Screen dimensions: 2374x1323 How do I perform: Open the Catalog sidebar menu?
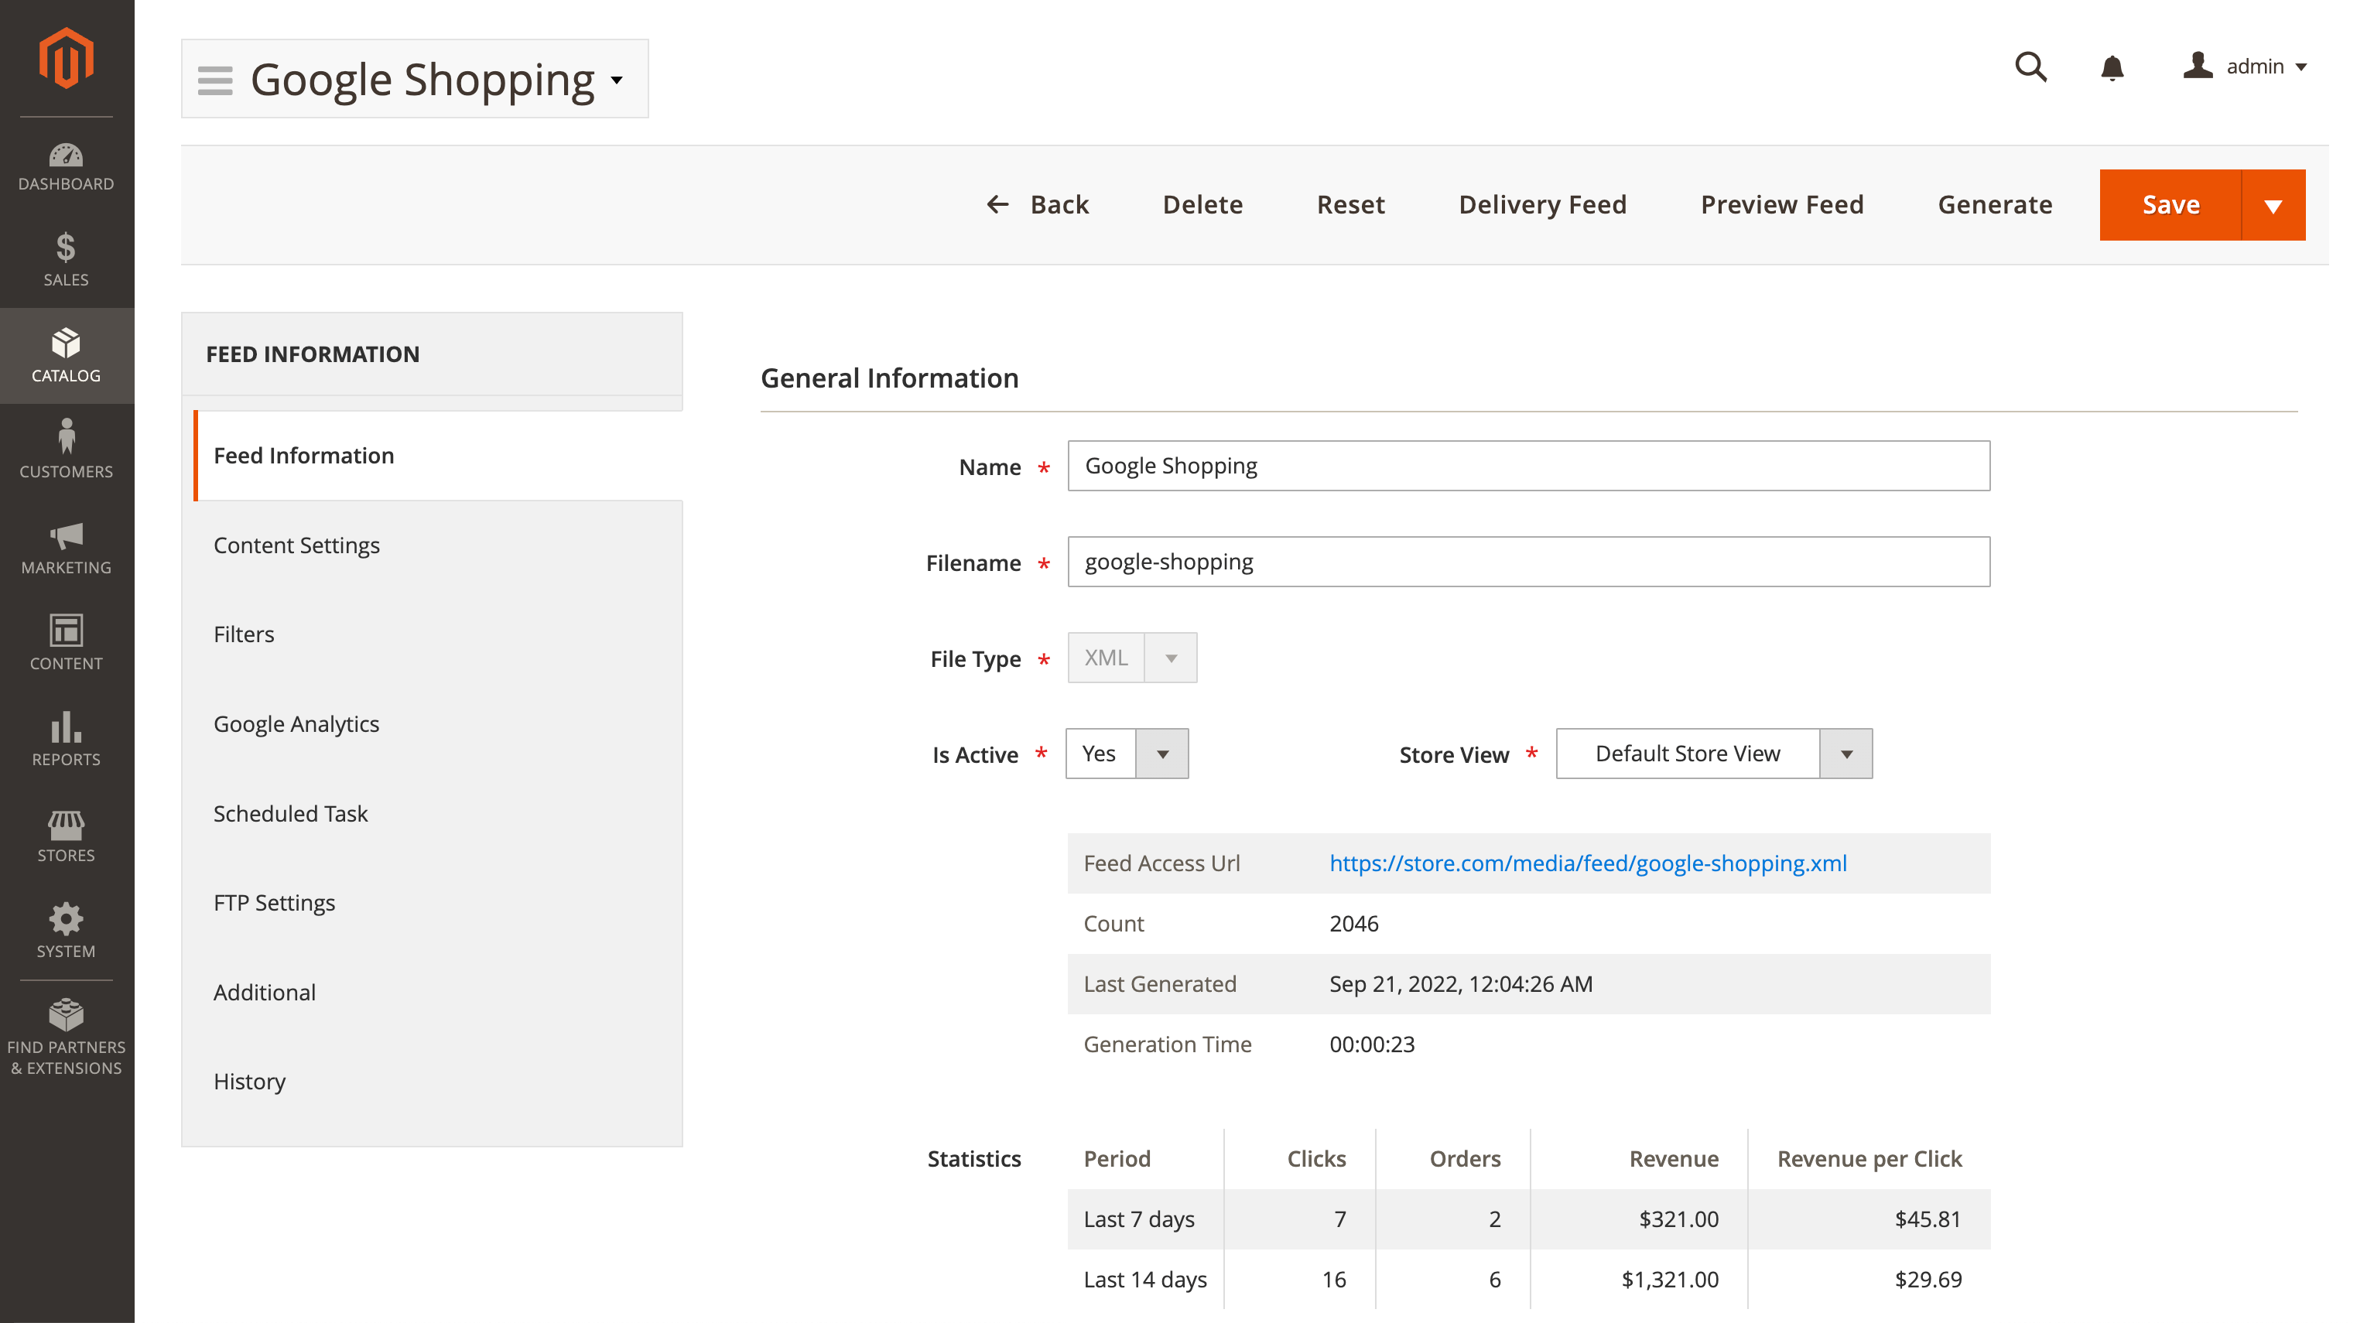67,356
